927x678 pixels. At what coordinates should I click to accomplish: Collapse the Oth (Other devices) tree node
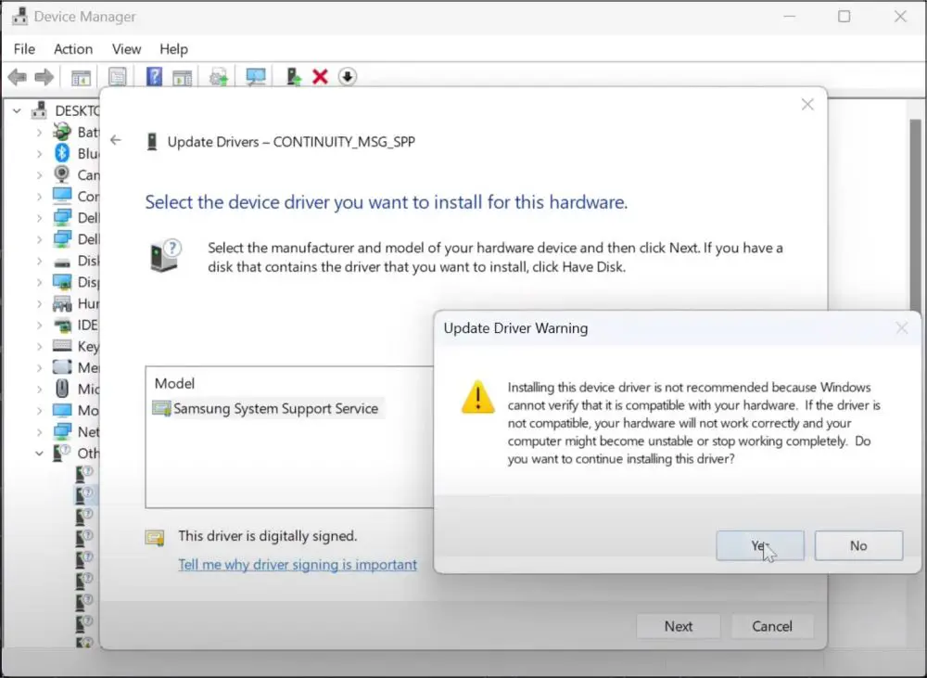coord(39,454)
